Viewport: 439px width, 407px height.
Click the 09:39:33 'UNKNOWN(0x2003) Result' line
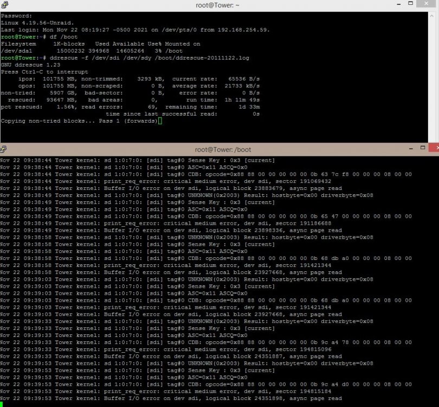[186, 321]
